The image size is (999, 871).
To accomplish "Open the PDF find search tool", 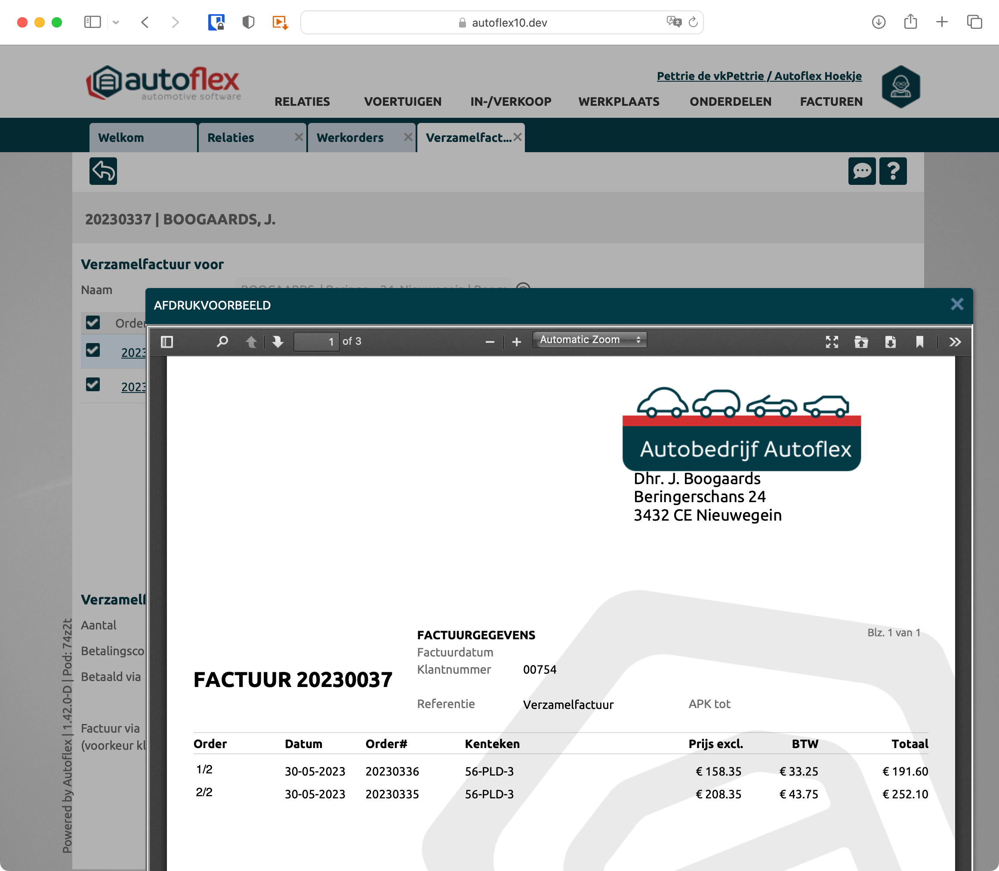I will click(222, 342).
